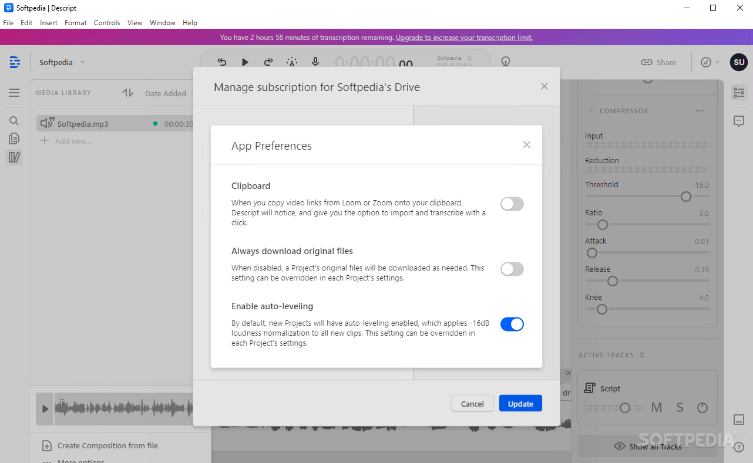Open the View menu
This screenshot has height=463, width=753.
pos(135,23)
